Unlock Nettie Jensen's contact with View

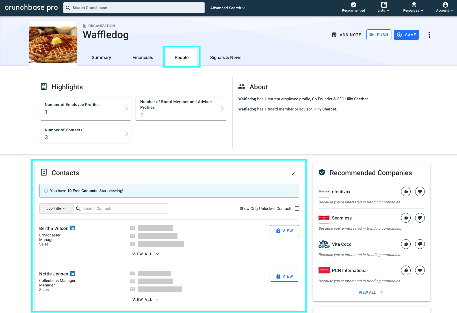coord(284,276)
